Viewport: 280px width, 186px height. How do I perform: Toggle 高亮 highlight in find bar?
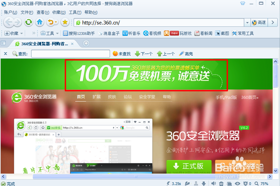(x=186, y=54)
